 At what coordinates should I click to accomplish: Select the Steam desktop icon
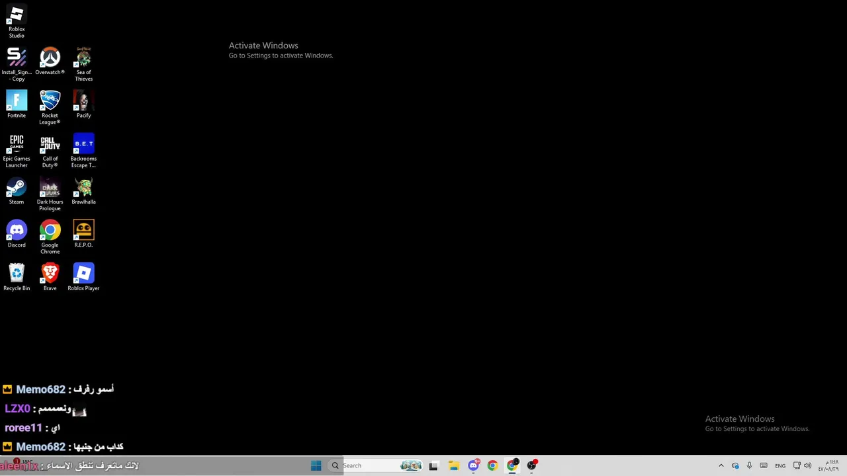click(x=17, y=190)
